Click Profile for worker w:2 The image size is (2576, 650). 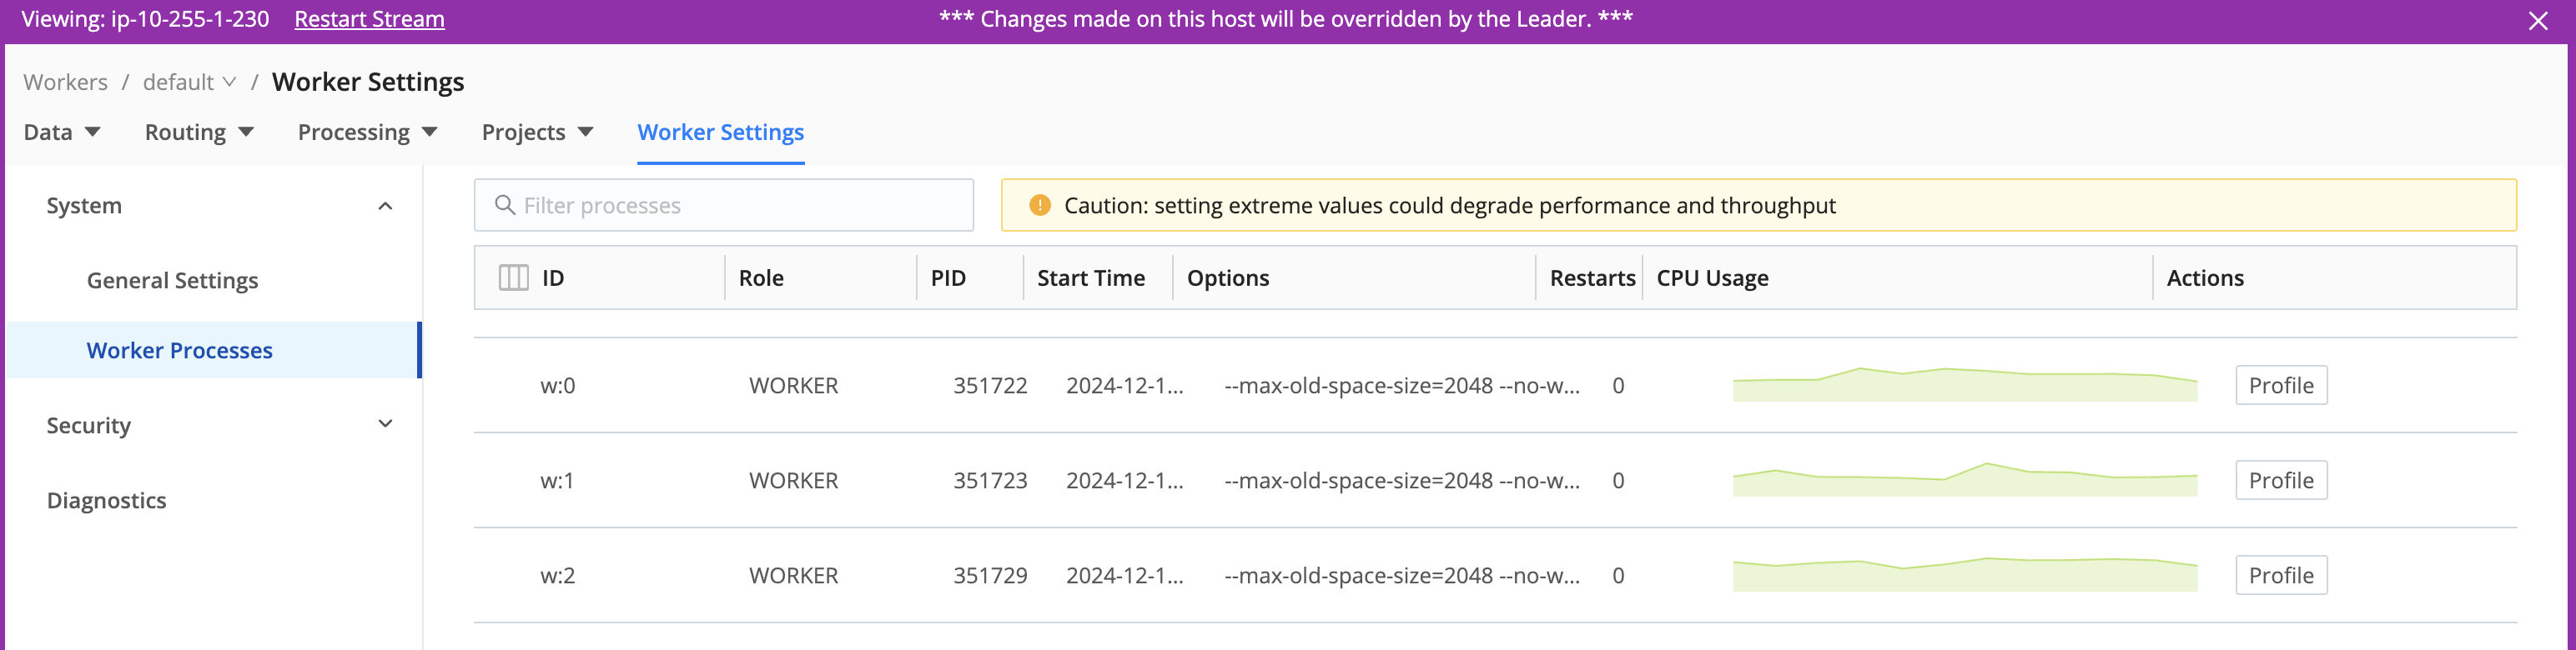(x=2281, y=574)
